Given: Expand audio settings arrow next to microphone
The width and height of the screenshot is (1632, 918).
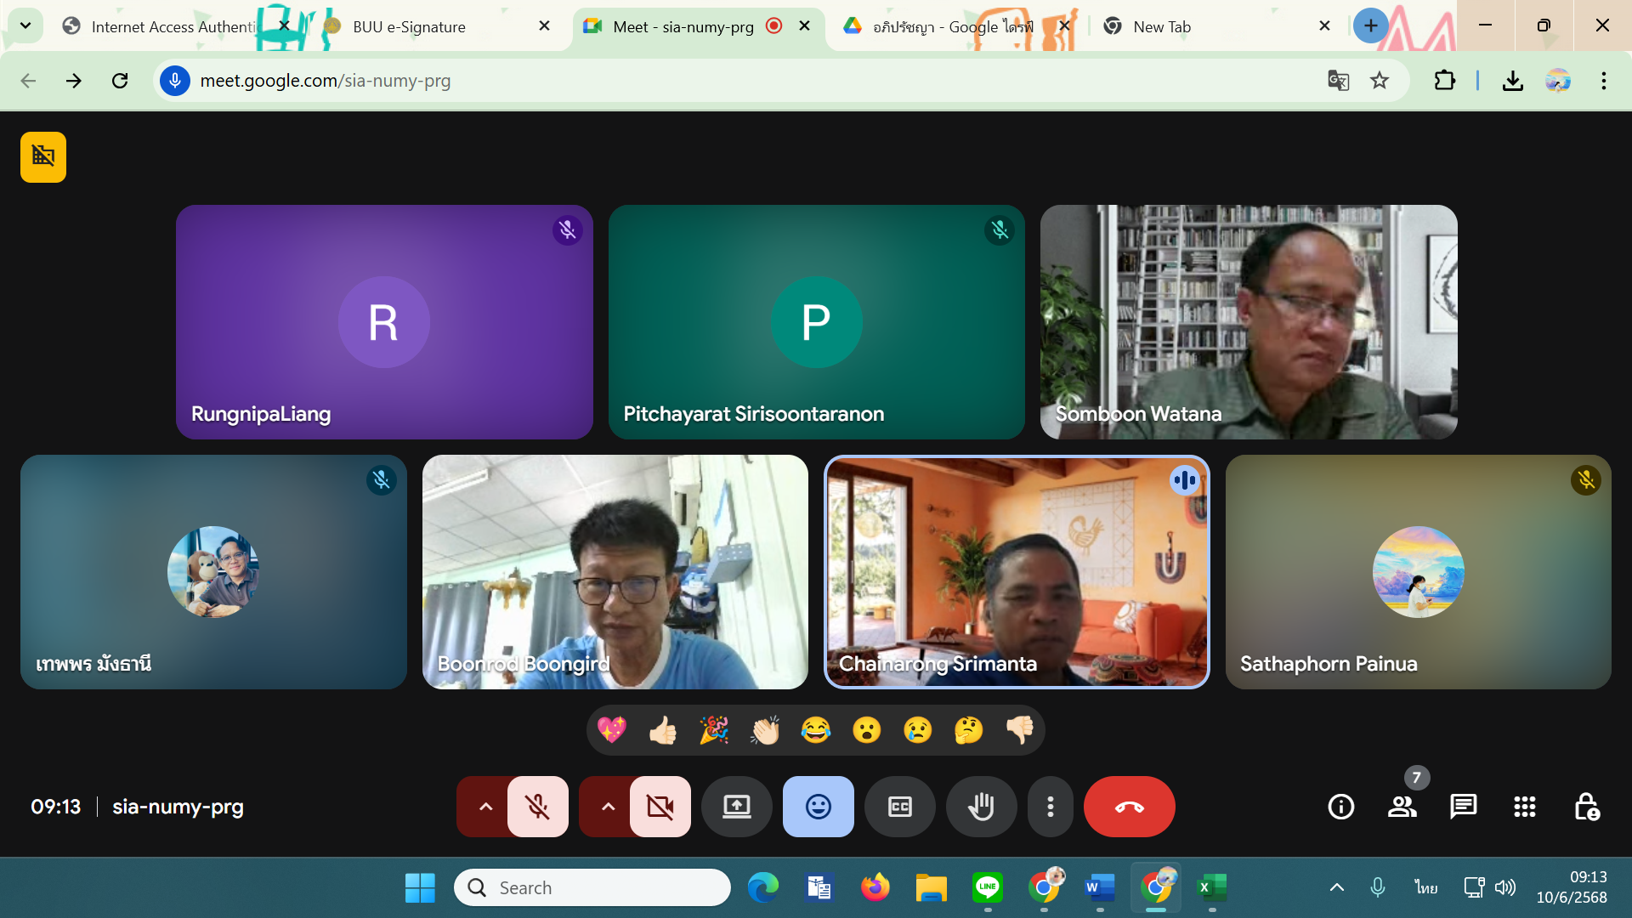Looking at the screenshot, I should [x=485, y=807].
